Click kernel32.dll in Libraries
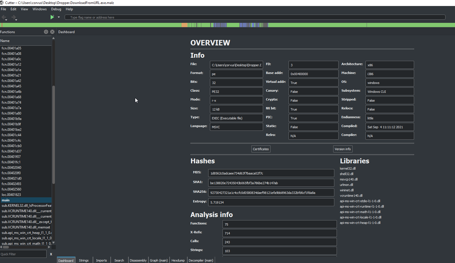The height and width of the screenshot is (263, 455). pos(348,168)
